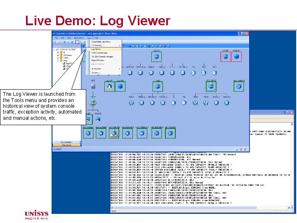This screenshot has height=223, width=297.
Task: Maximize the Log Viewer window
Action: tap(288, 112)
